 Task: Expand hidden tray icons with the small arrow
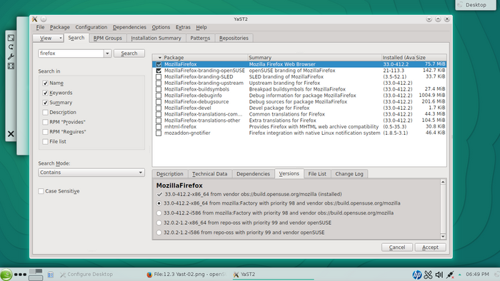[x=459, y=275]
